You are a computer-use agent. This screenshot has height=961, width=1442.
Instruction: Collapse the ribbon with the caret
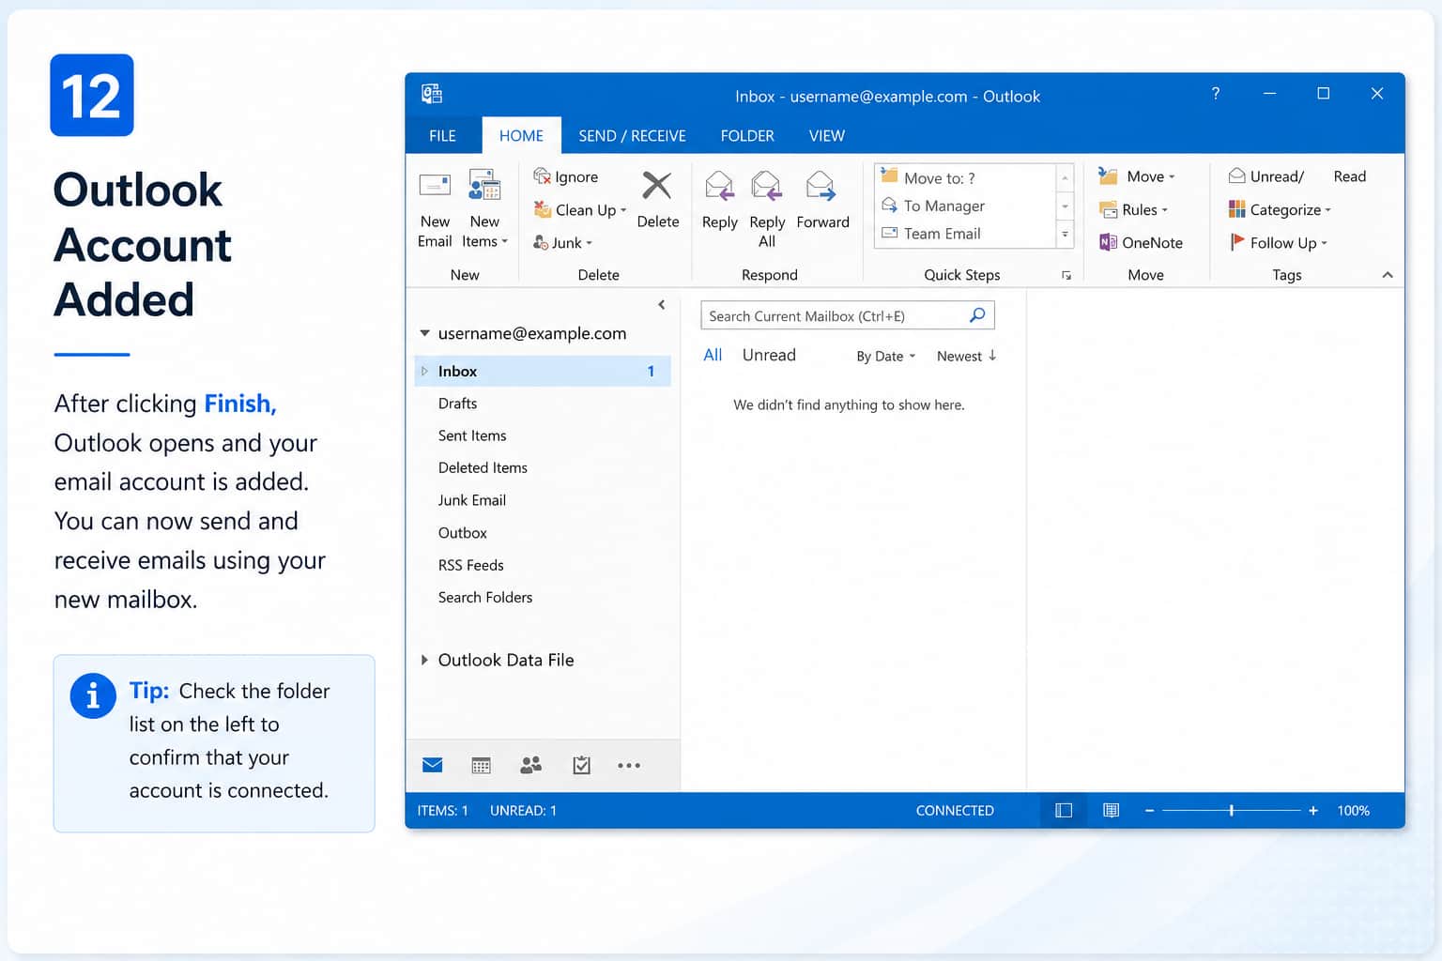click(x=1388, y=275)
